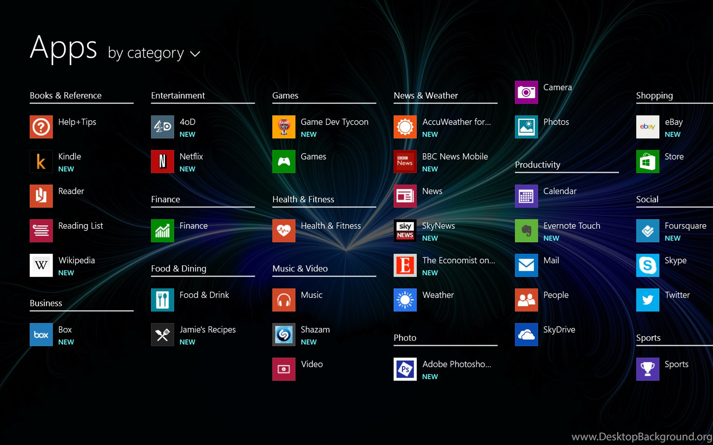
Task: Click the Business category header
Action: pos(46,303)
